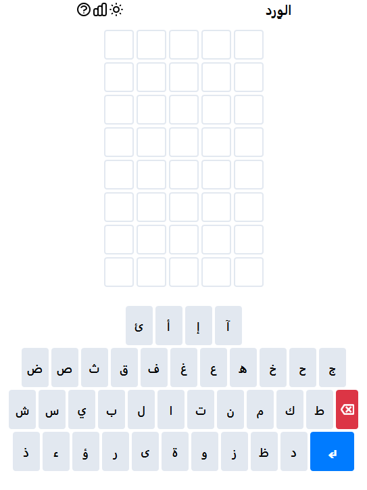This screenshot has height=490, width=367.
Task: Click the red backspace delete key
Action: (x=347, y=409)
